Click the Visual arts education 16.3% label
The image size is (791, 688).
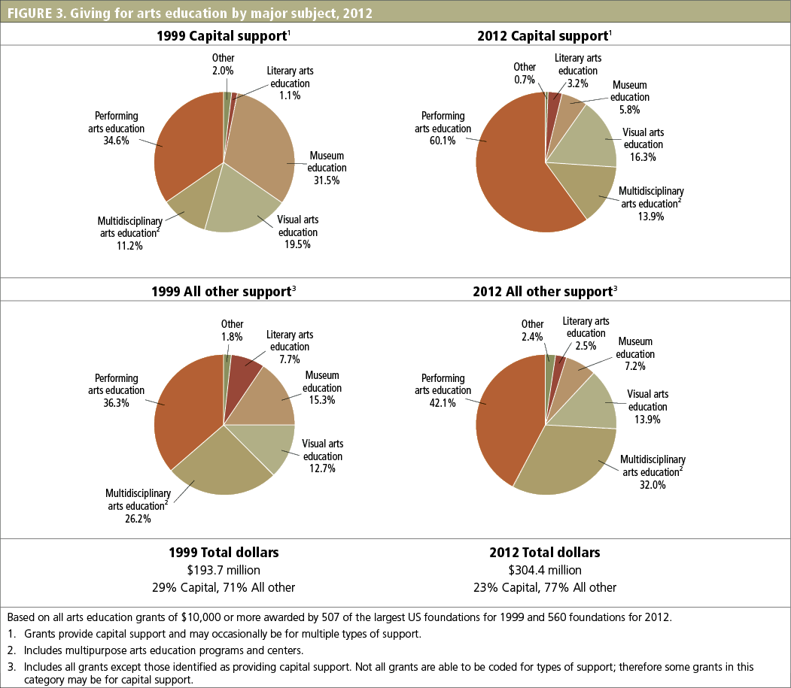pyautogui.click(x=643, y=144)
